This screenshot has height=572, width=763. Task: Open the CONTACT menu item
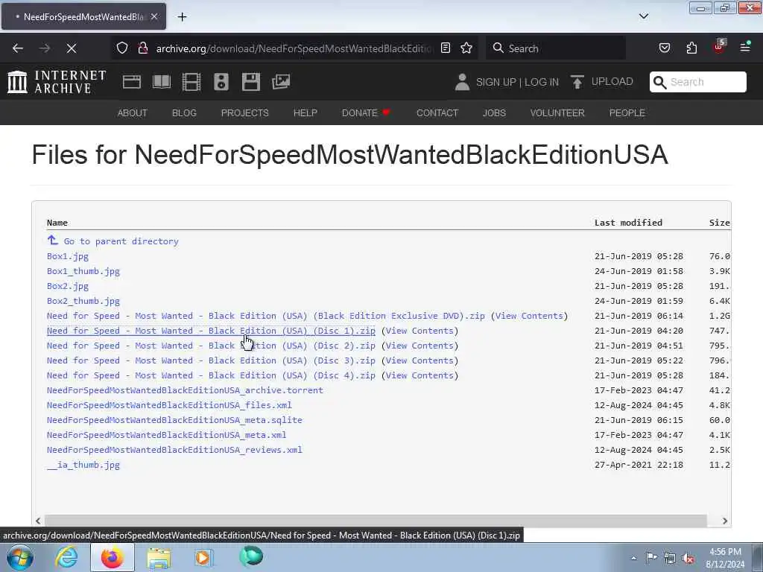click(437, 113)
